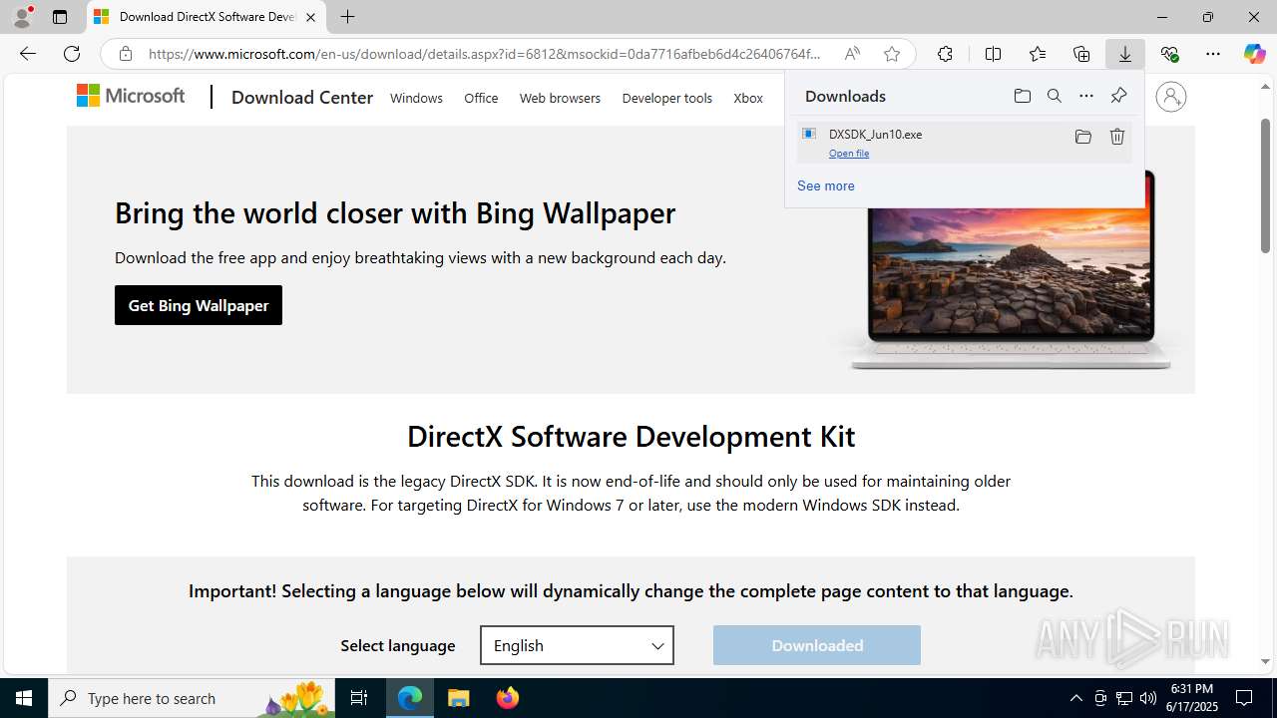Expand the Select language dropdown

[x=577, y=645]
